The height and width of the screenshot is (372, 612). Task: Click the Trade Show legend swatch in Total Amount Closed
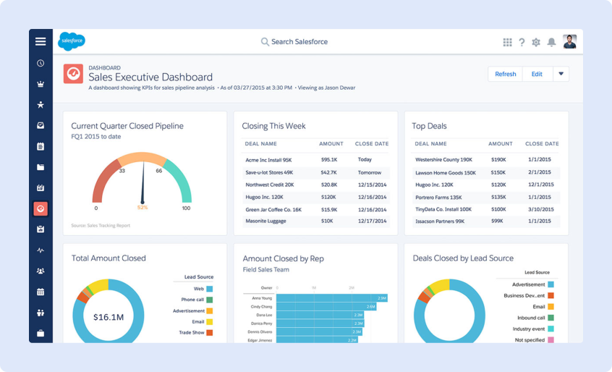point(210,333)
